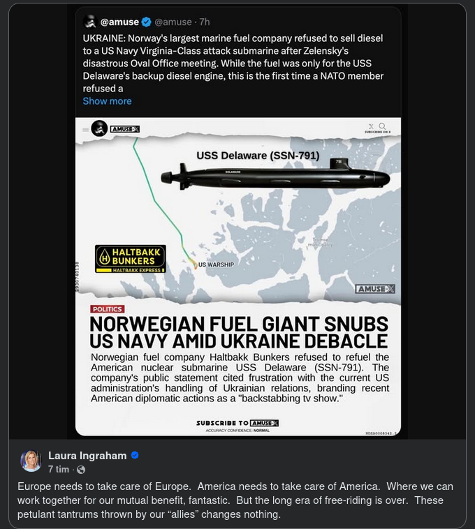The height and width of the screenshot is (529, 475).
Task: Open the bold @amuse account name
Action: pyautogui.click(x=119, y=22)
